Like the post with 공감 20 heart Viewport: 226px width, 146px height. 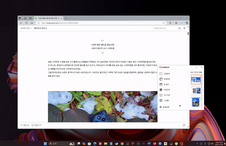click(25, 125)
